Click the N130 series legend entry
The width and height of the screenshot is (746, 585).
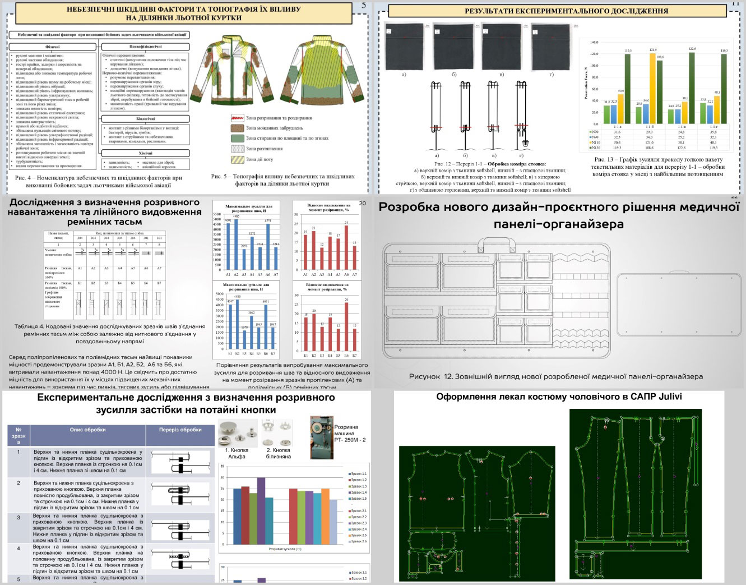594,148
